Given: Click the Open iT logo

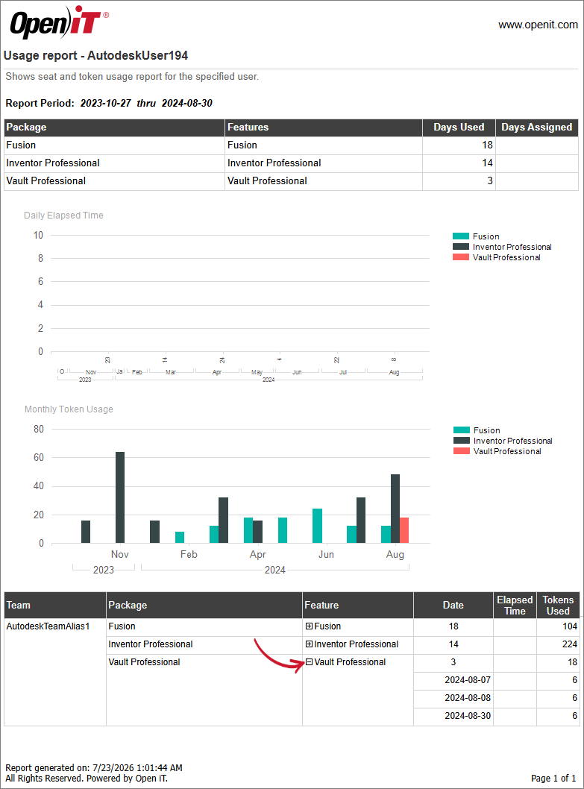Looking at the screenshot, I should click(x=59, y=22).
